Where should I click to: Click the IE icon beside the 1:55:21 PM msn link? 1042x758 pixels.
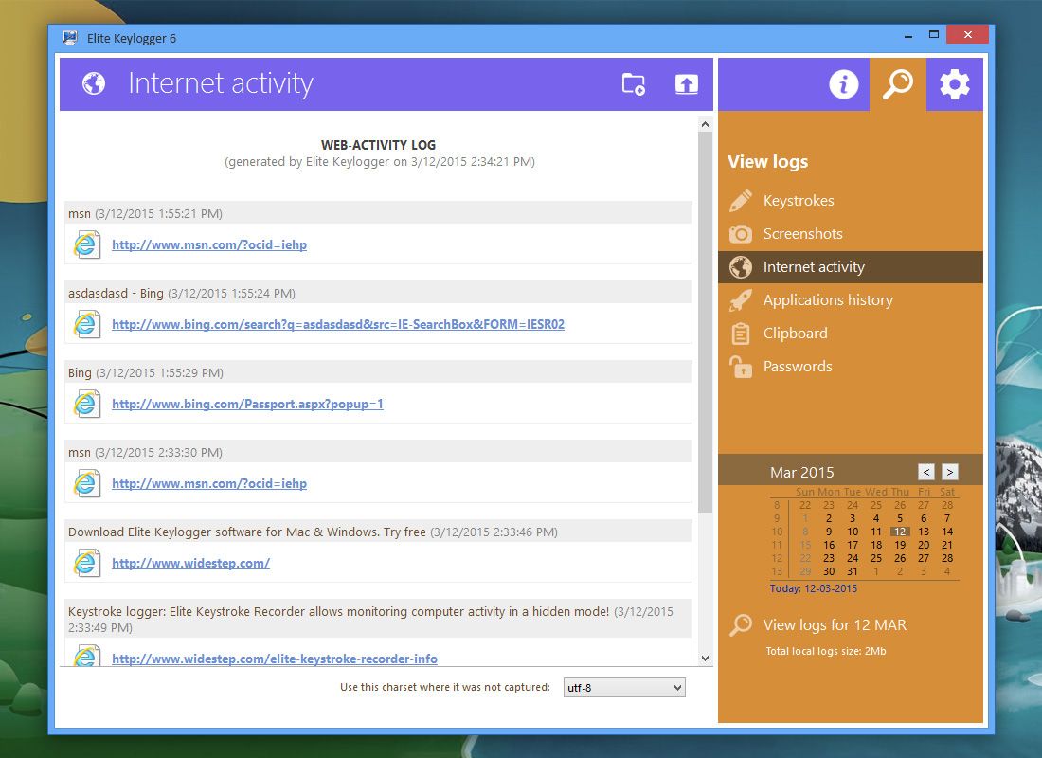pos(87,244)
